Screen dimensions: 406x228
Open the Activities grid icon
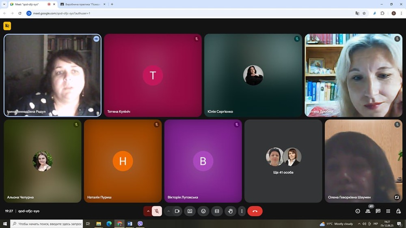point(388,211)
